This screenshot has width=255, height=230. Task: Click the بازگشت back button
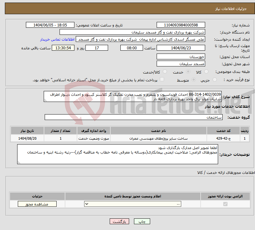point(119,221)
